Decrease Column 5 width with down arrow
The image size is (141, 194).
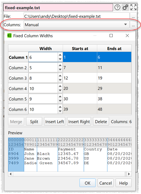point(60,101)
